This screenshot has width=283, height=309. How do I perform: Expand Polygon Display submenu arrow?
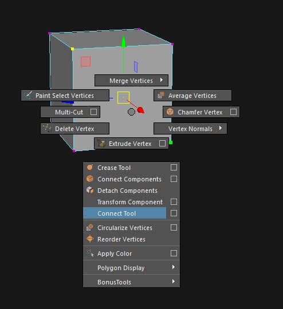point(173,267)
